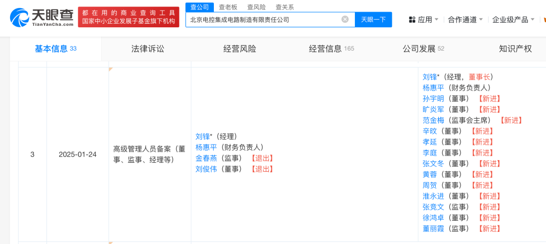Open 杨惠平 link in before-change column

[x=206, y=147]
